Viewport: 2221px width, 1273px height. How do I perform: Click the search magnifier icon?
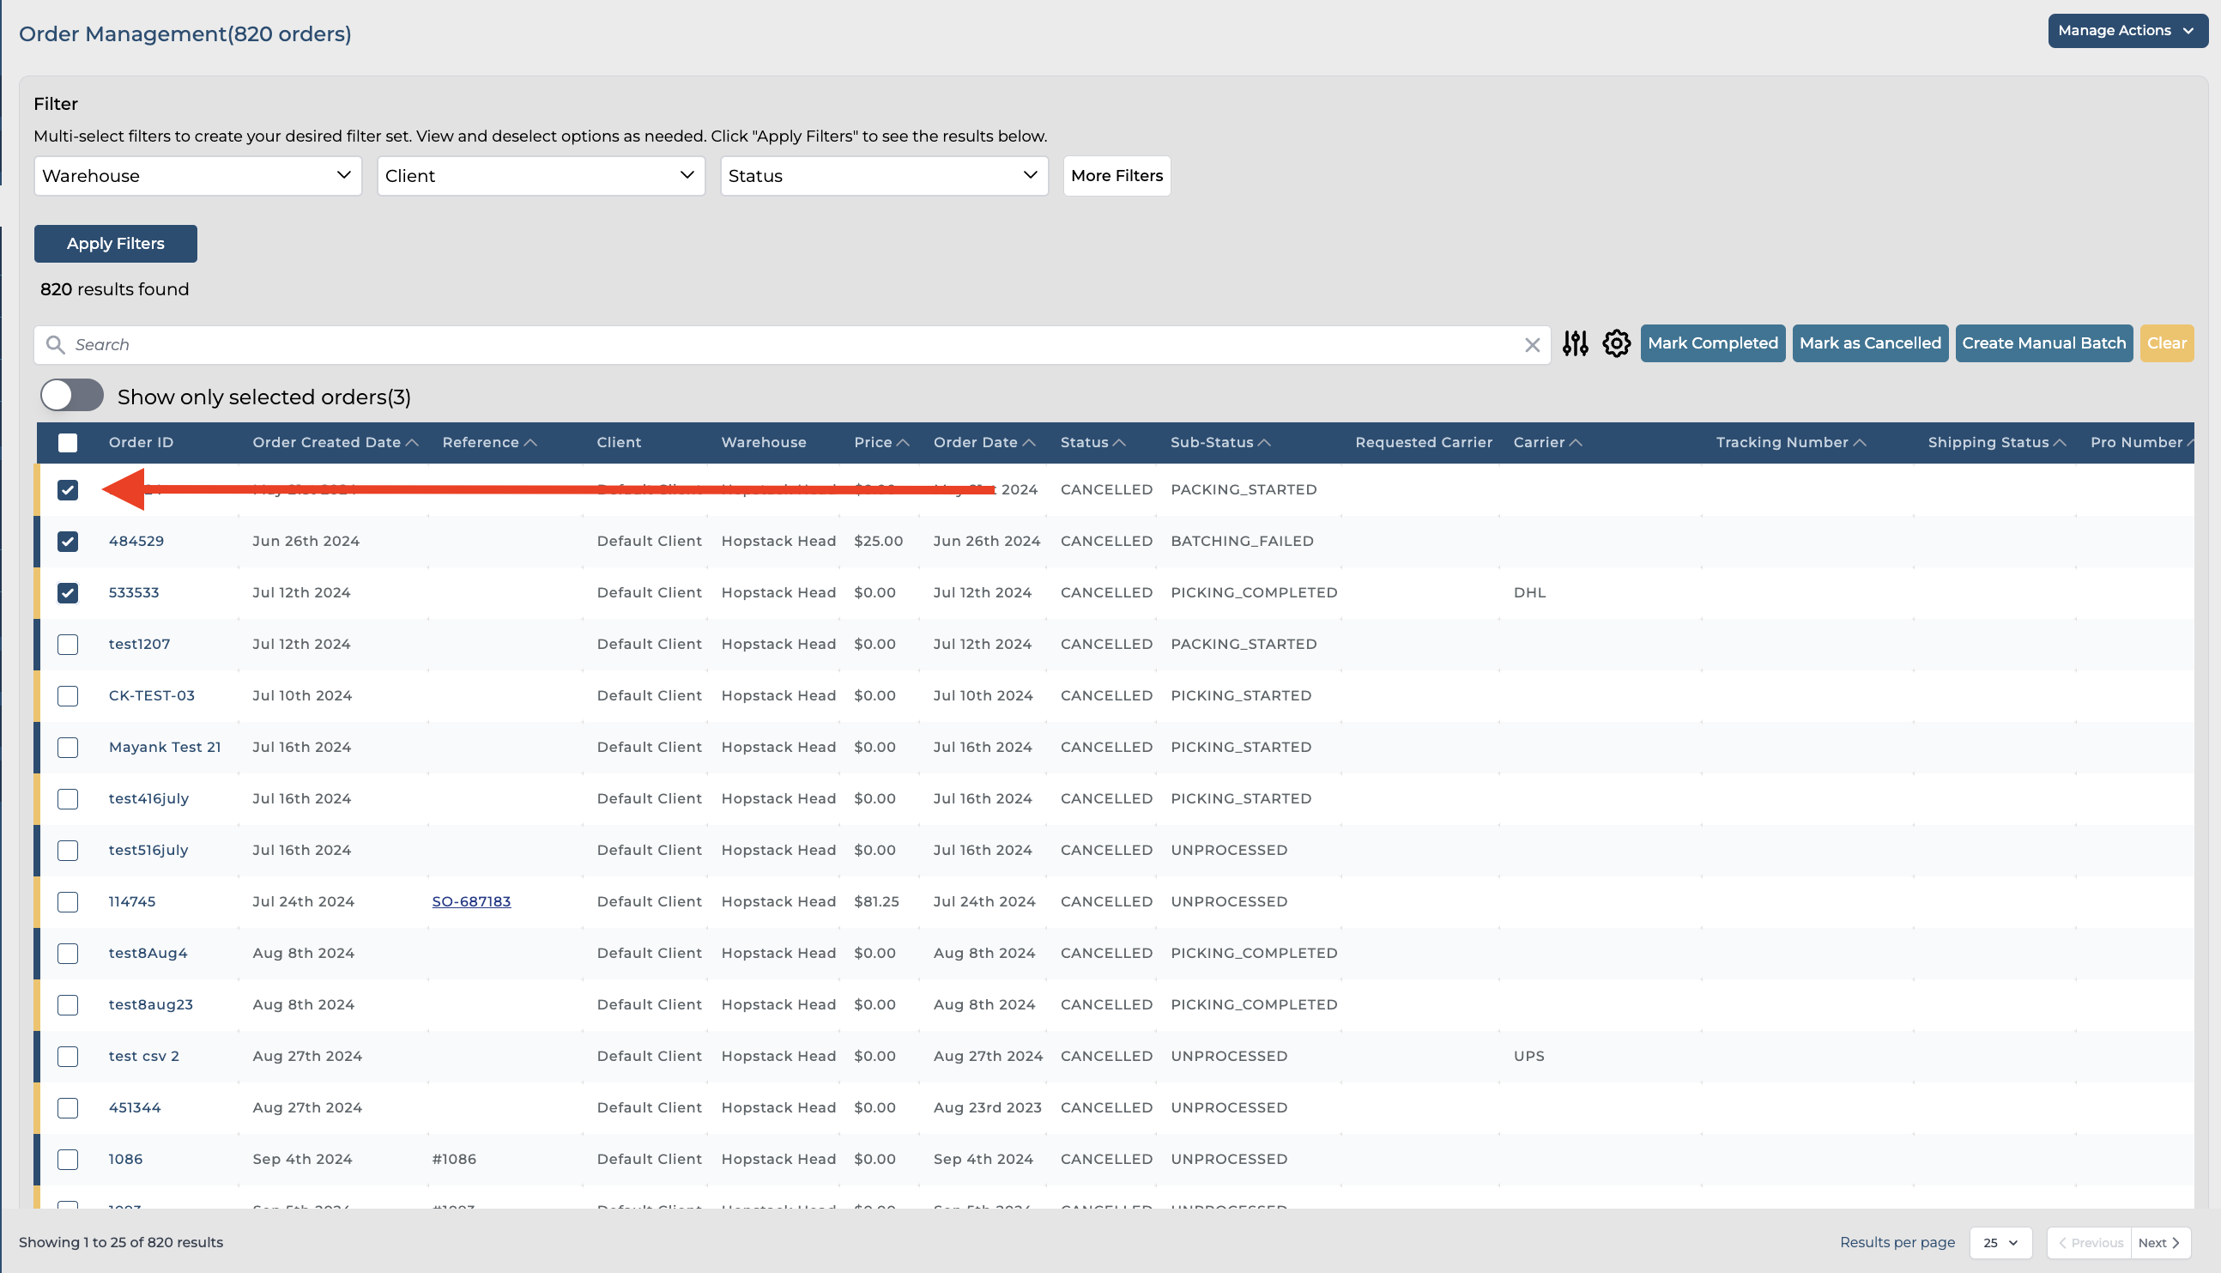point(55,345)
